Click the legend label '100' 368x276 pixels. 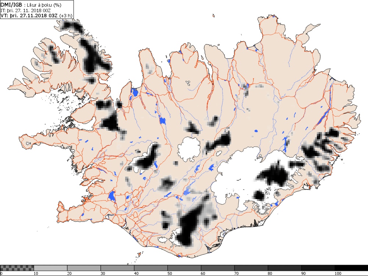pos(338,273)
